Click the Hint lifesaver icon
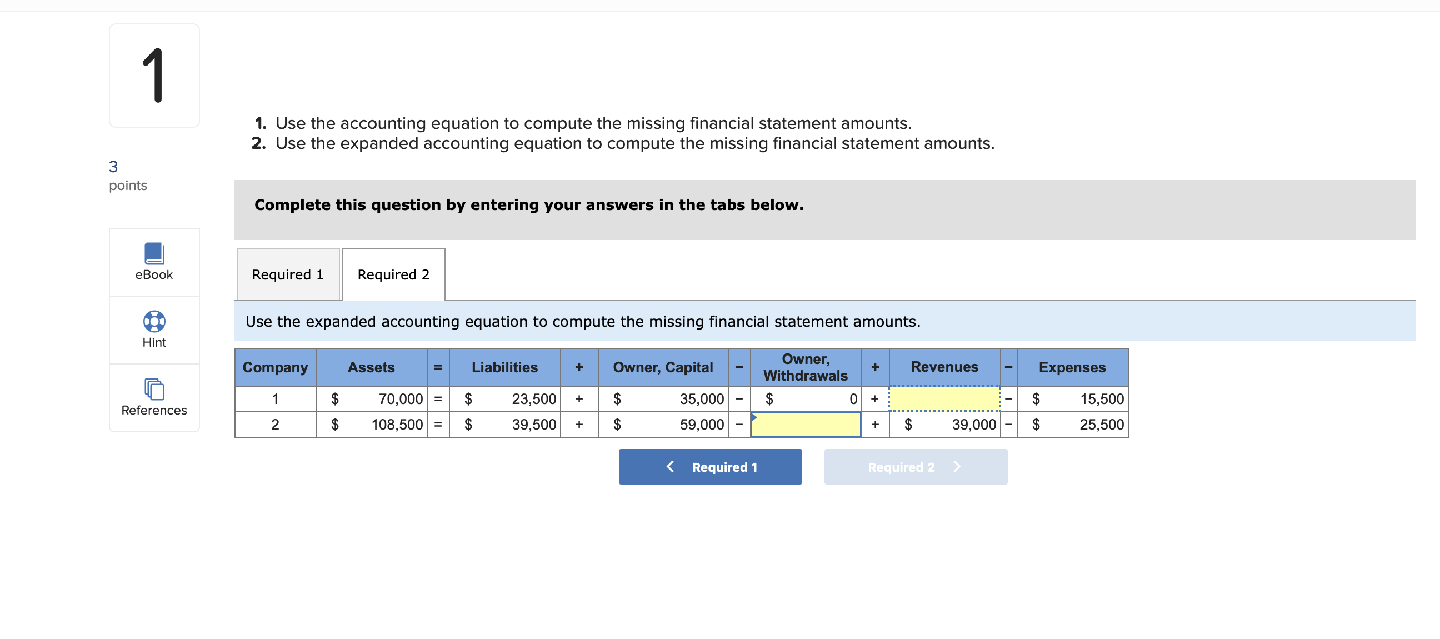 click(x=154, y=322)
